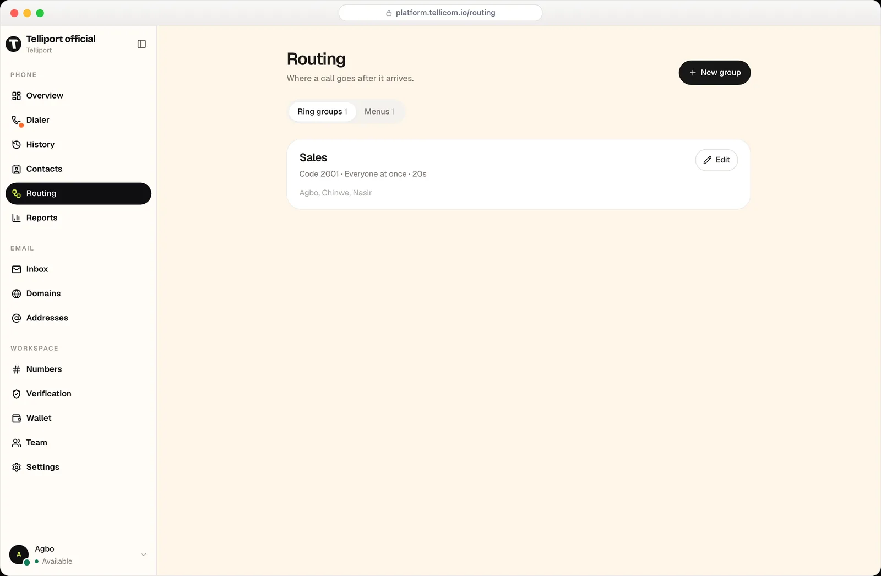The width and height of the screenshot is (881, 576).
Task: Click the PHONE section label
Action: (x=24, y=75)
